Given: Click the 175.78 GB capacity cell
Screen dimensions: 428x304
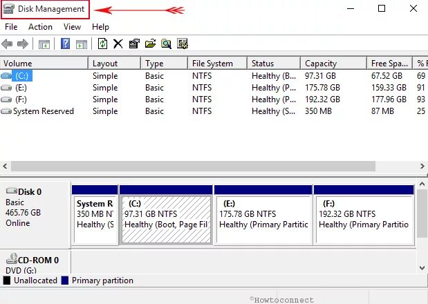Looking at the screenshot, I should point(323,88).
